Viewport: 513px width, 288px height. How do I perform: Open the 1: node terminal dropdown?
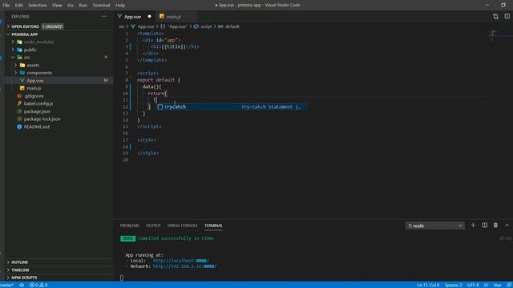434,226
